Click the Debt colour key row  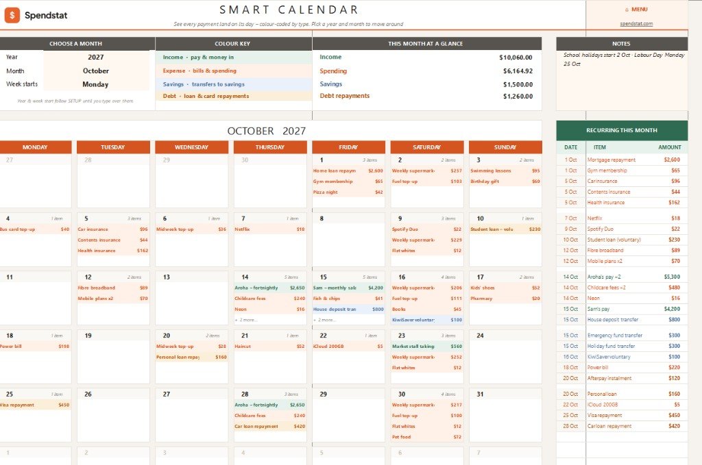234,96
